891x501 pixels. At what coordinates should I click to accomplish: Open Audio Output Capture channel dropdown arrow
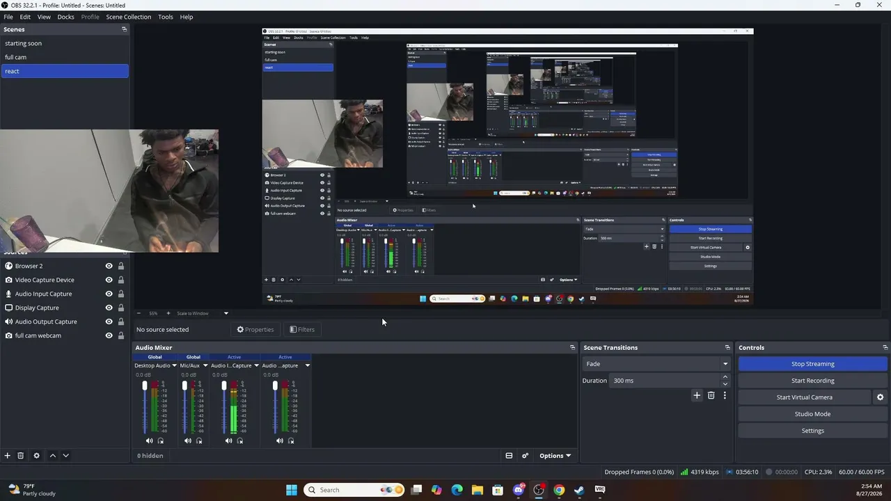click(307, 365)
